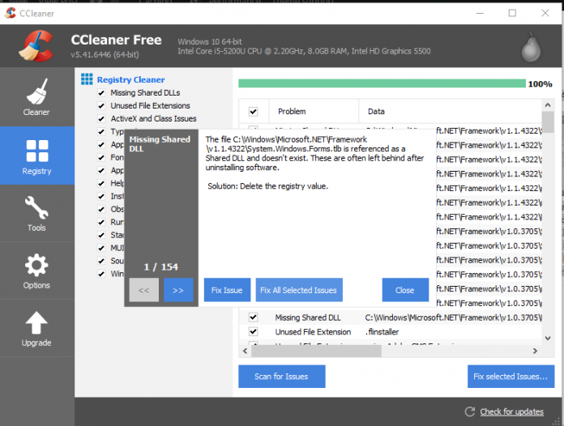Screen dimensions: 564x426
Task: Click the 'Missing Shared DLL' dialog title
Action: click(x=160, y=144)
